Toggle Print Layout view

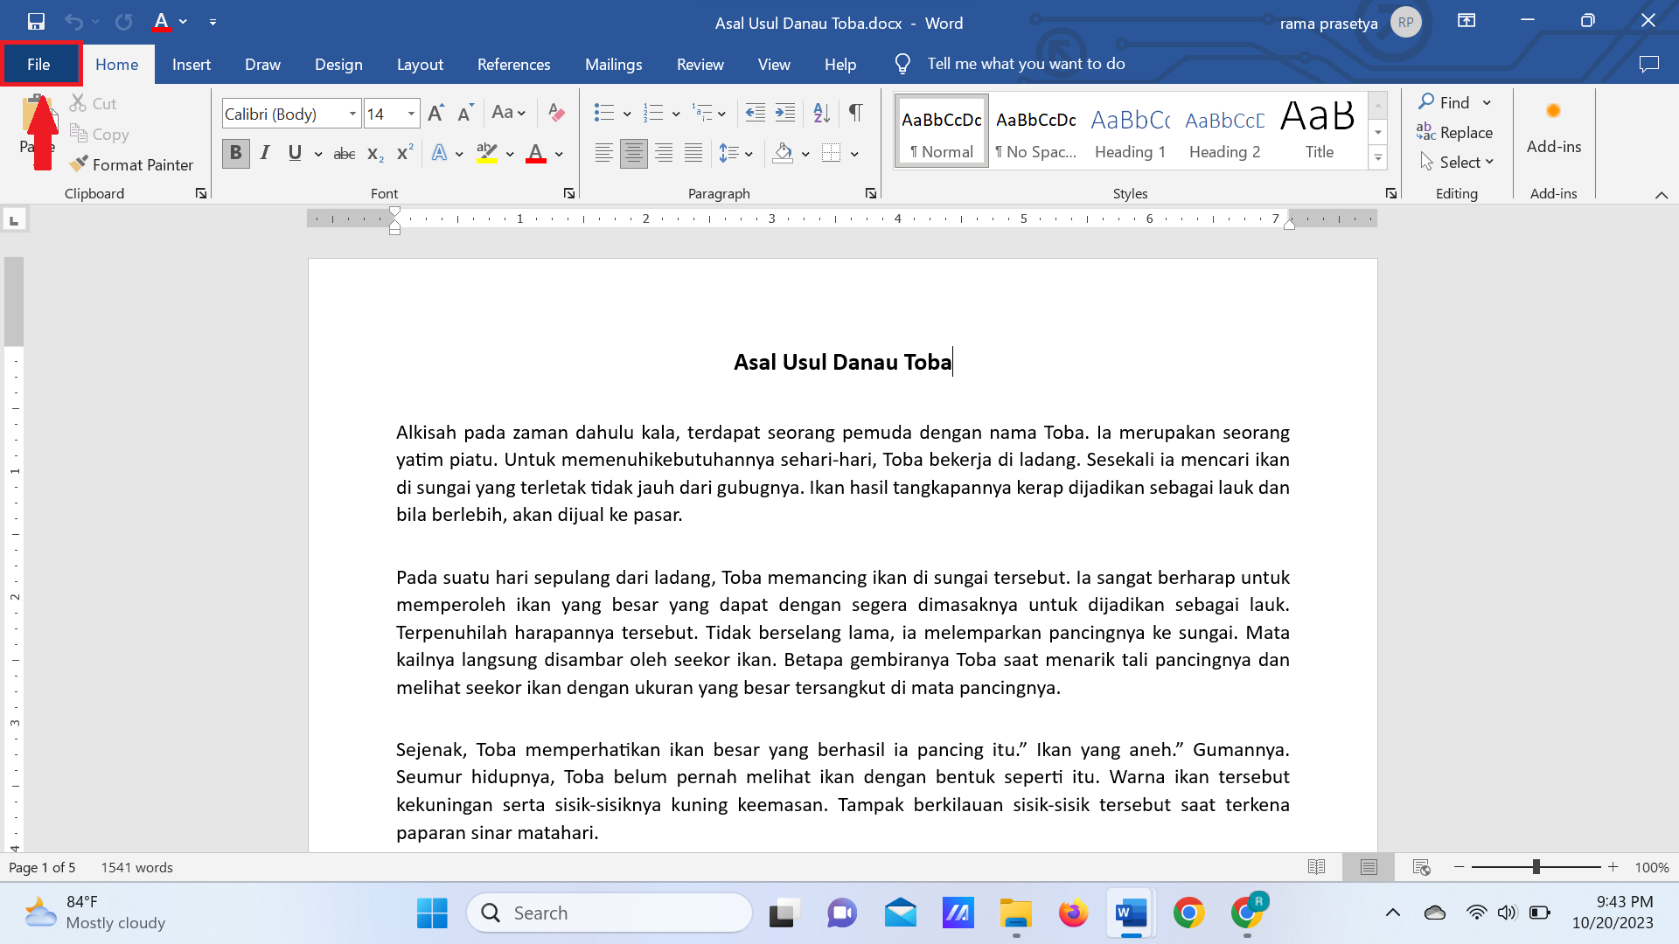(x=1369, y=867)
